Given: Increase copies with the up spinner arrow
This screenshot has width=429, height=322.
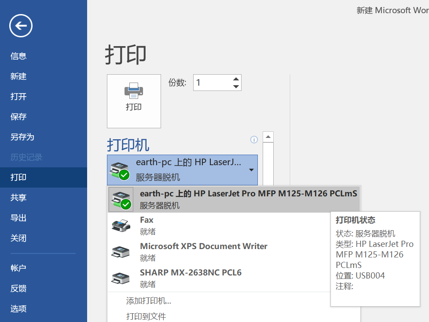Looking at the screenshot, I should [x=236, y=79].
